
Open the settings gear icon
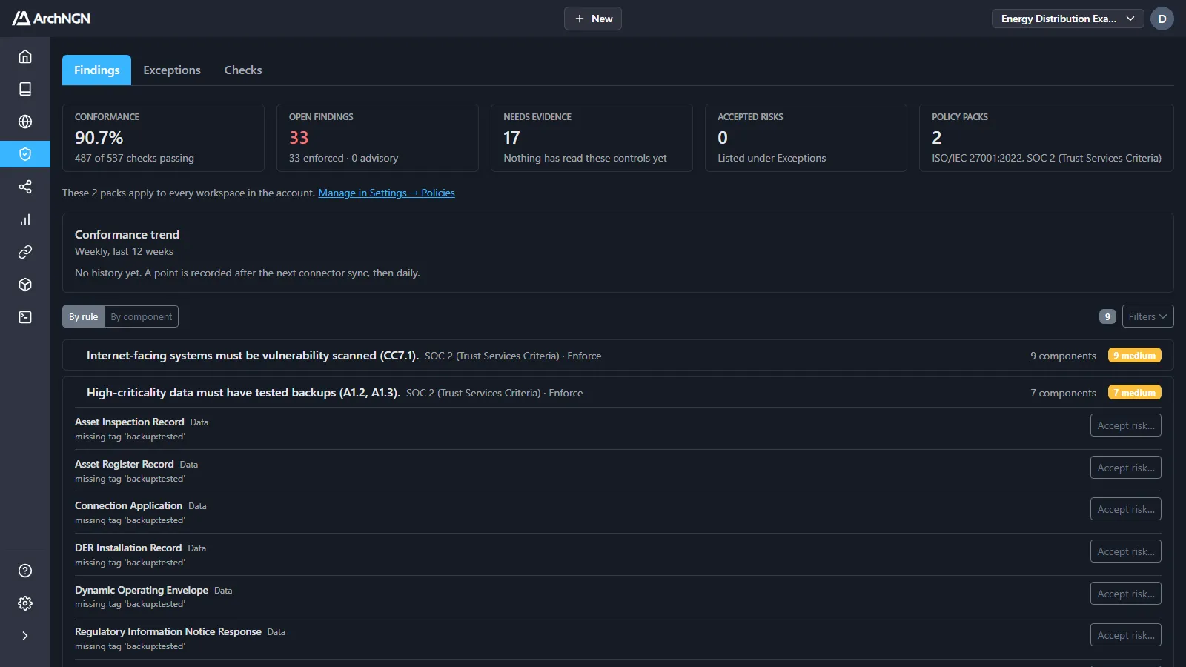[x=25, y=603]
